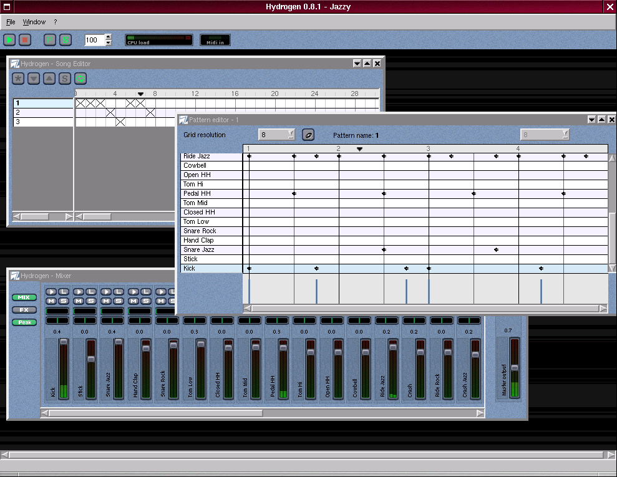Mute the Hand Clap channel
The height and width of the screenshot is (477, 617).
tap(134, 301)
